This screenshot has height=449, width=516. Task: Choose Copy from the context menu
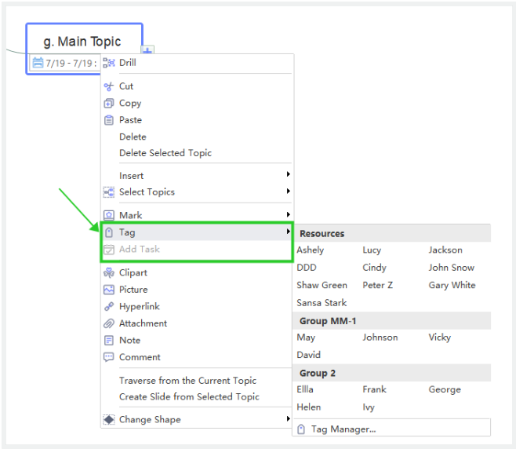[130, 104]
